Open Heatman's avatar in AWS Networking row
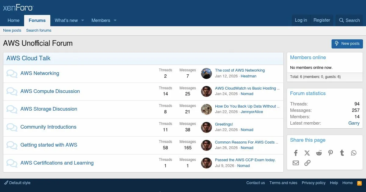This screenshot has width=366, height=192. point(206,73)
